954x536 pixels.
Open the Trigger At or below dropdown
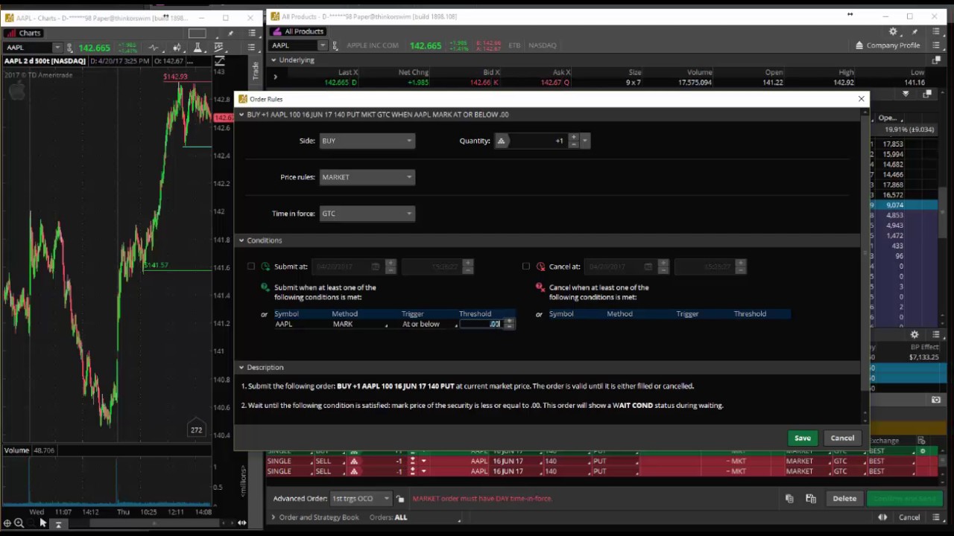(429, 324)
